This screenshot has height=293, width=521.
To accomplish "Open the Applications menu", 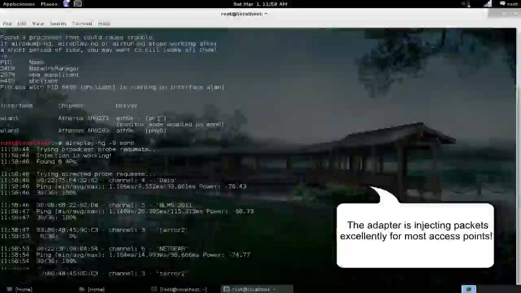I will tap(19, 4).
